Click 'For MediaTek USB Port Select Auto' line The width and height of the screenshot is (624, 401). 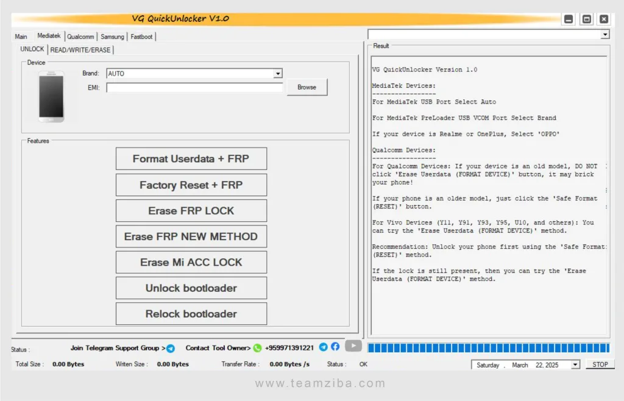[x=434, y=102]
